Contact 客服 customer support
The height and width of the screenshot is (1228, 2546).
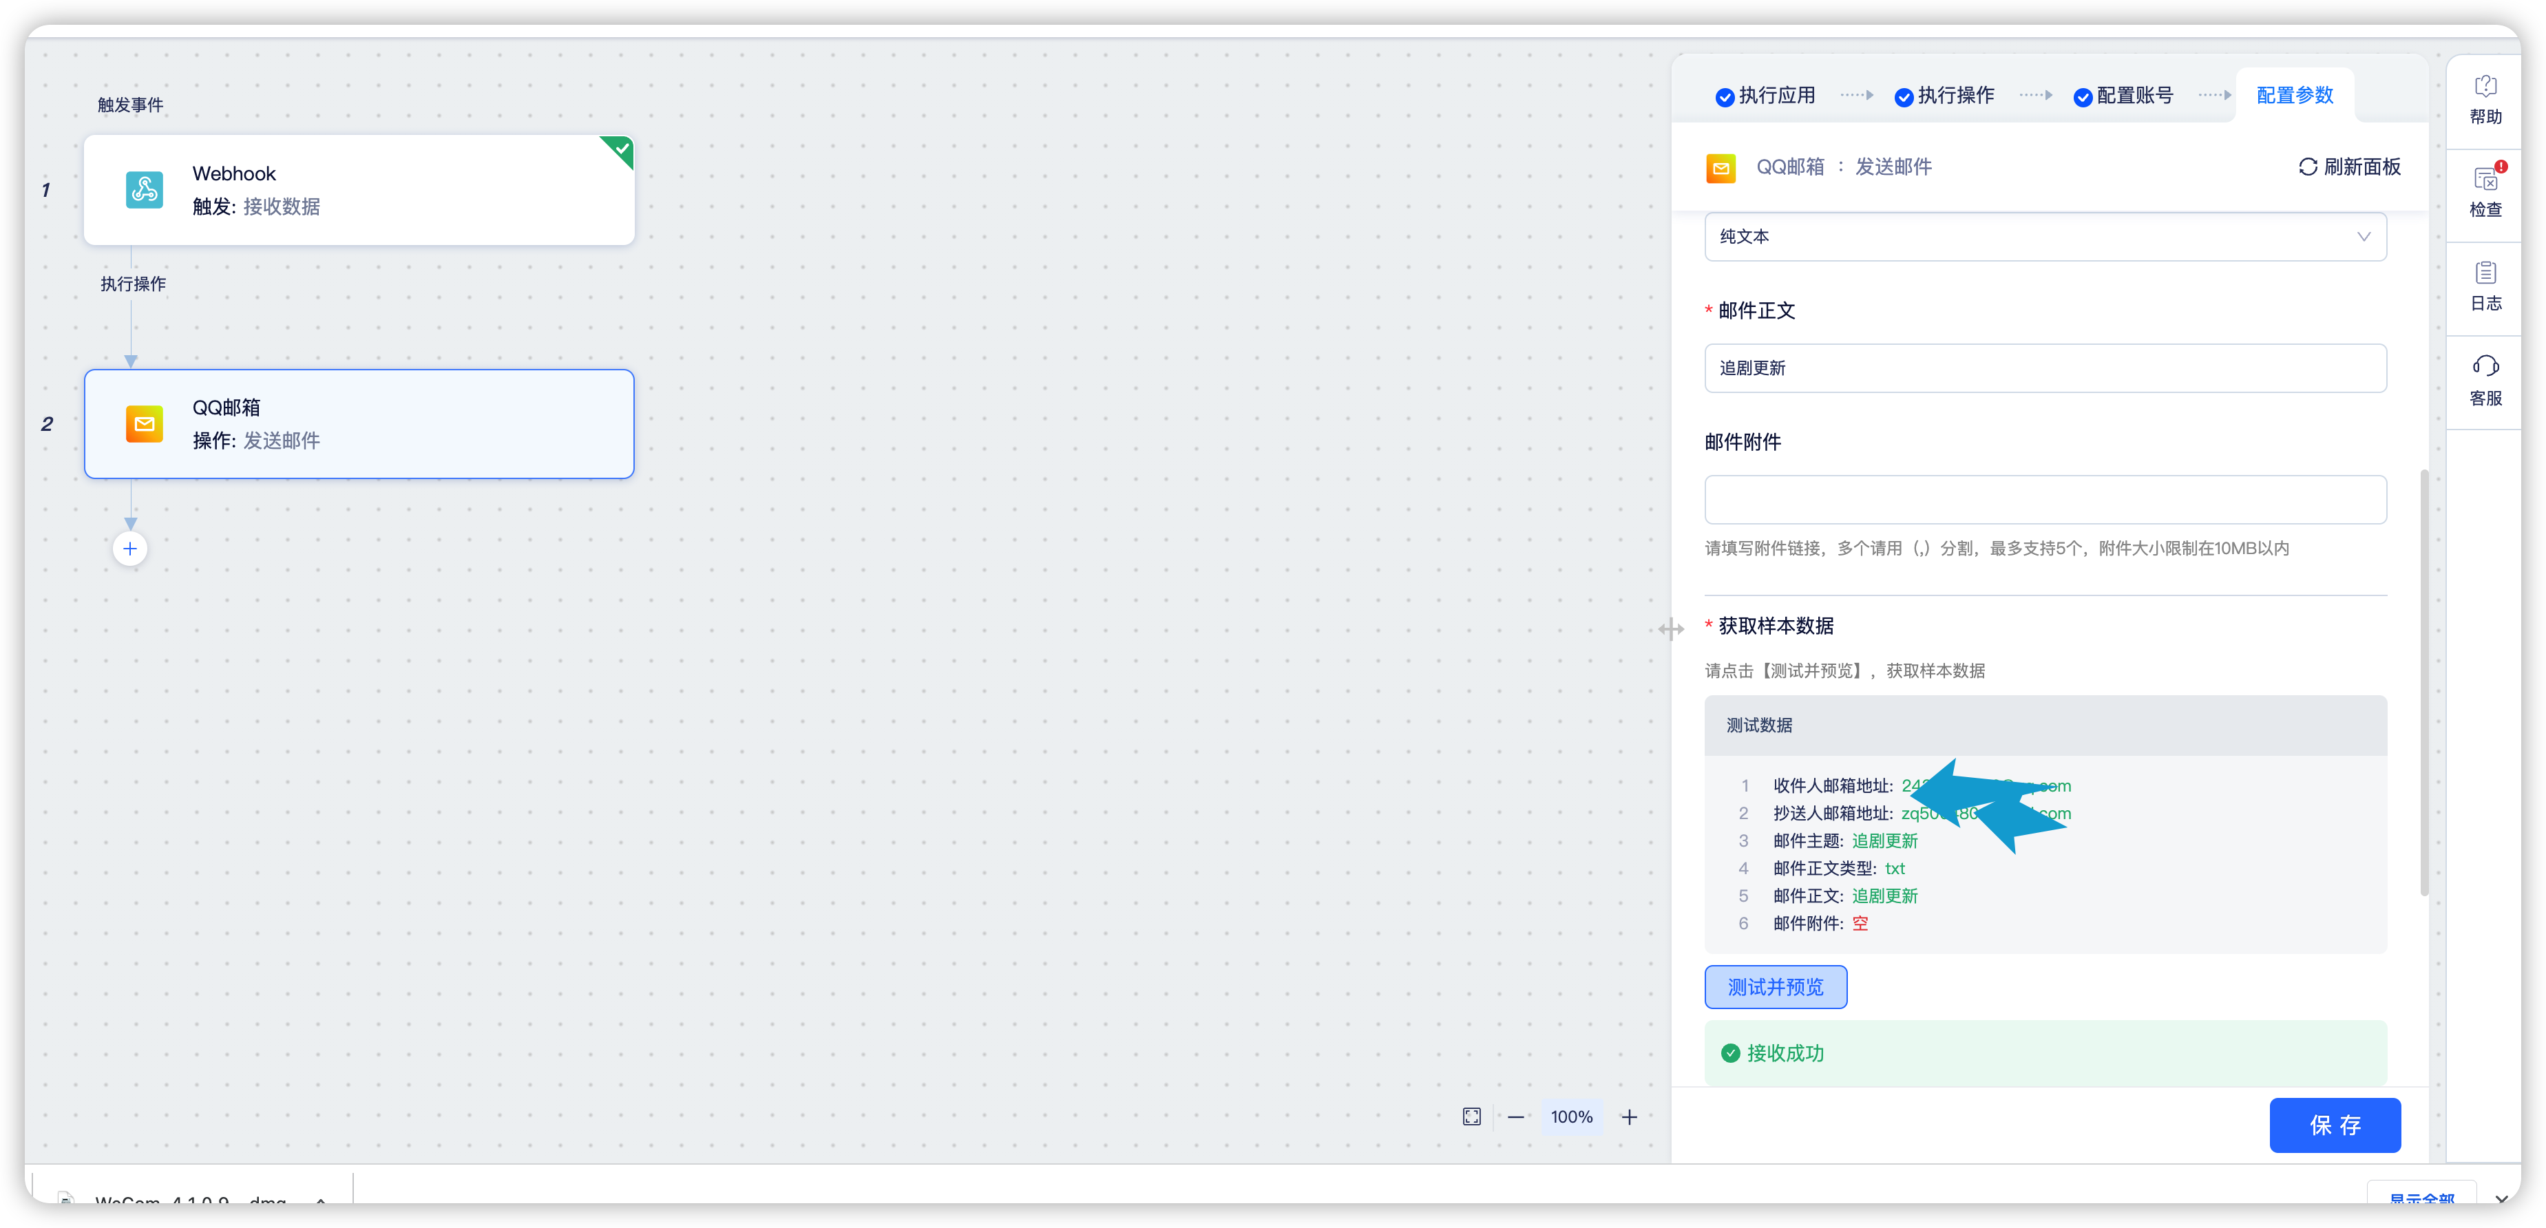click(x=2485, y=379)
